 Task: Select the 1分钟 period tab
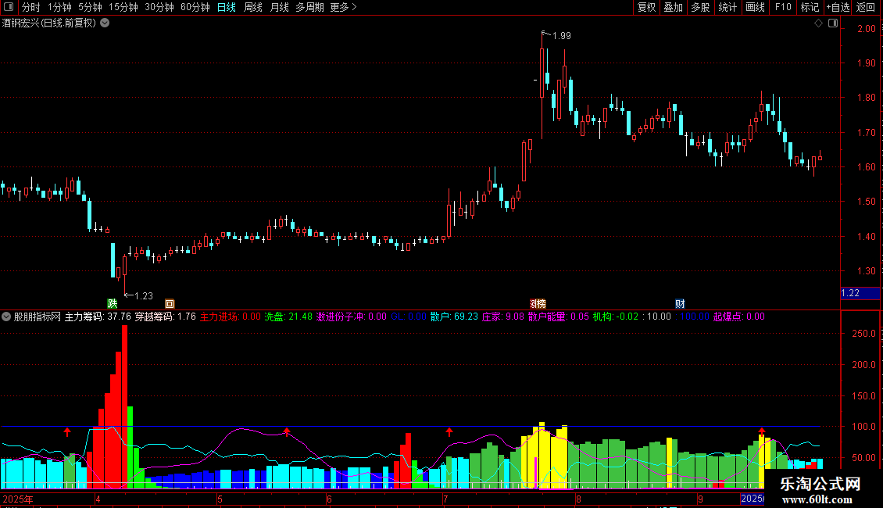59,7
